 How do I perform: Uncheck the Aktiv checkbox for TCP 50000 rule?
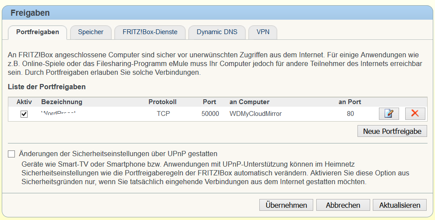pyautogui.click(x=25, y=114)
